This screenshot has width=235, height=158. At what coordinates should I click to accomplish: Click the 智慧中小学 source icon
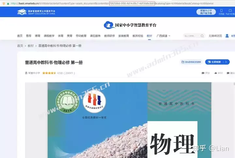pyautogui.click(x=26, y=73)
